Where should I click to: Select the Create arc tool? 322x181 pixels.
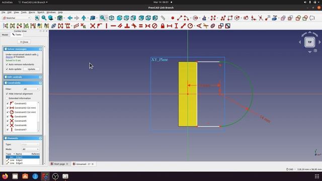click(x=186, y=18)
